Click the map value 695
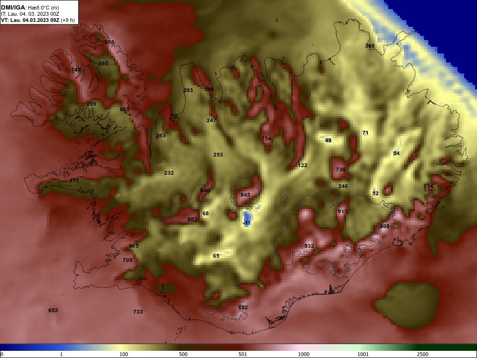Viewport: 477px width, 358px height. [x=124, y=109]
